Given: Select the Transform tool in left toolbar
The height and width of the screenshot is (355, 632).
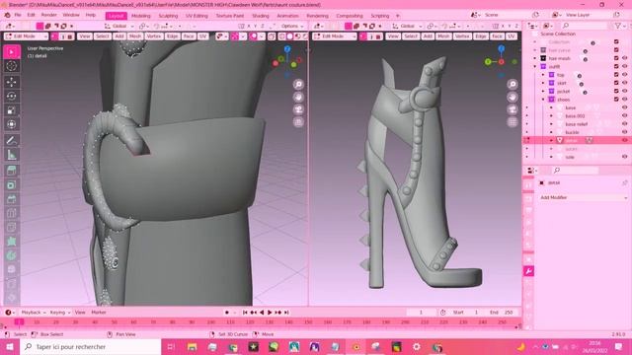Looking at the screenshot, I should [x=11, y=124].
